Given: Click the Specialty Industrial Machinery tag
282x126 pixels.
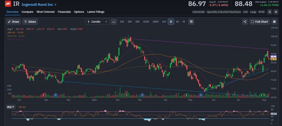Looking at the screenshot, I should (224, 12).
